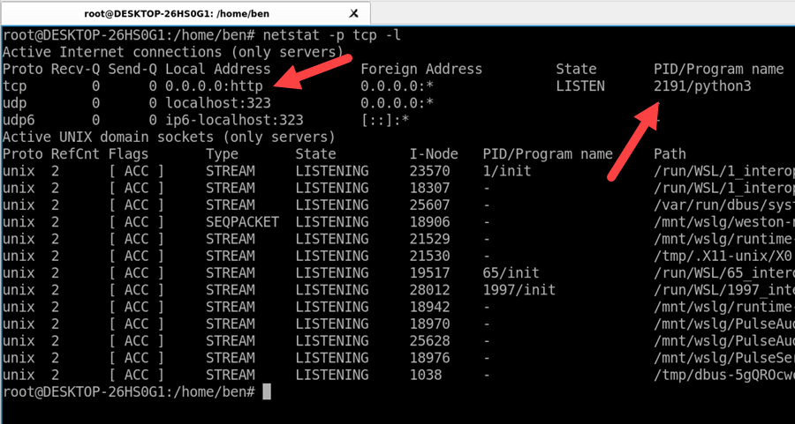Click the I-Node value 1038
The height and width of the screenshot is (424, 795).
(426, 375)
